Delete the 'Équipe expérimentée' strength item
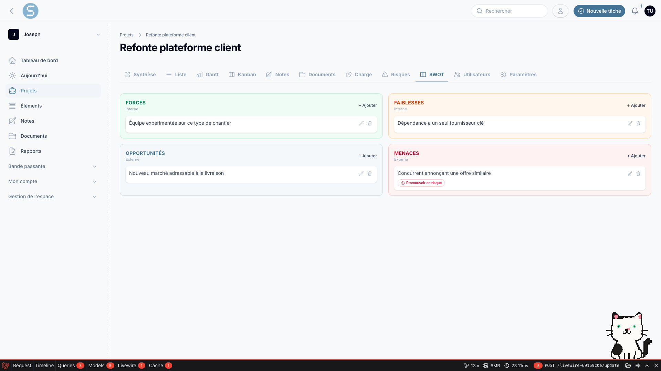661x371 pixels. click(x=369, y=123)
